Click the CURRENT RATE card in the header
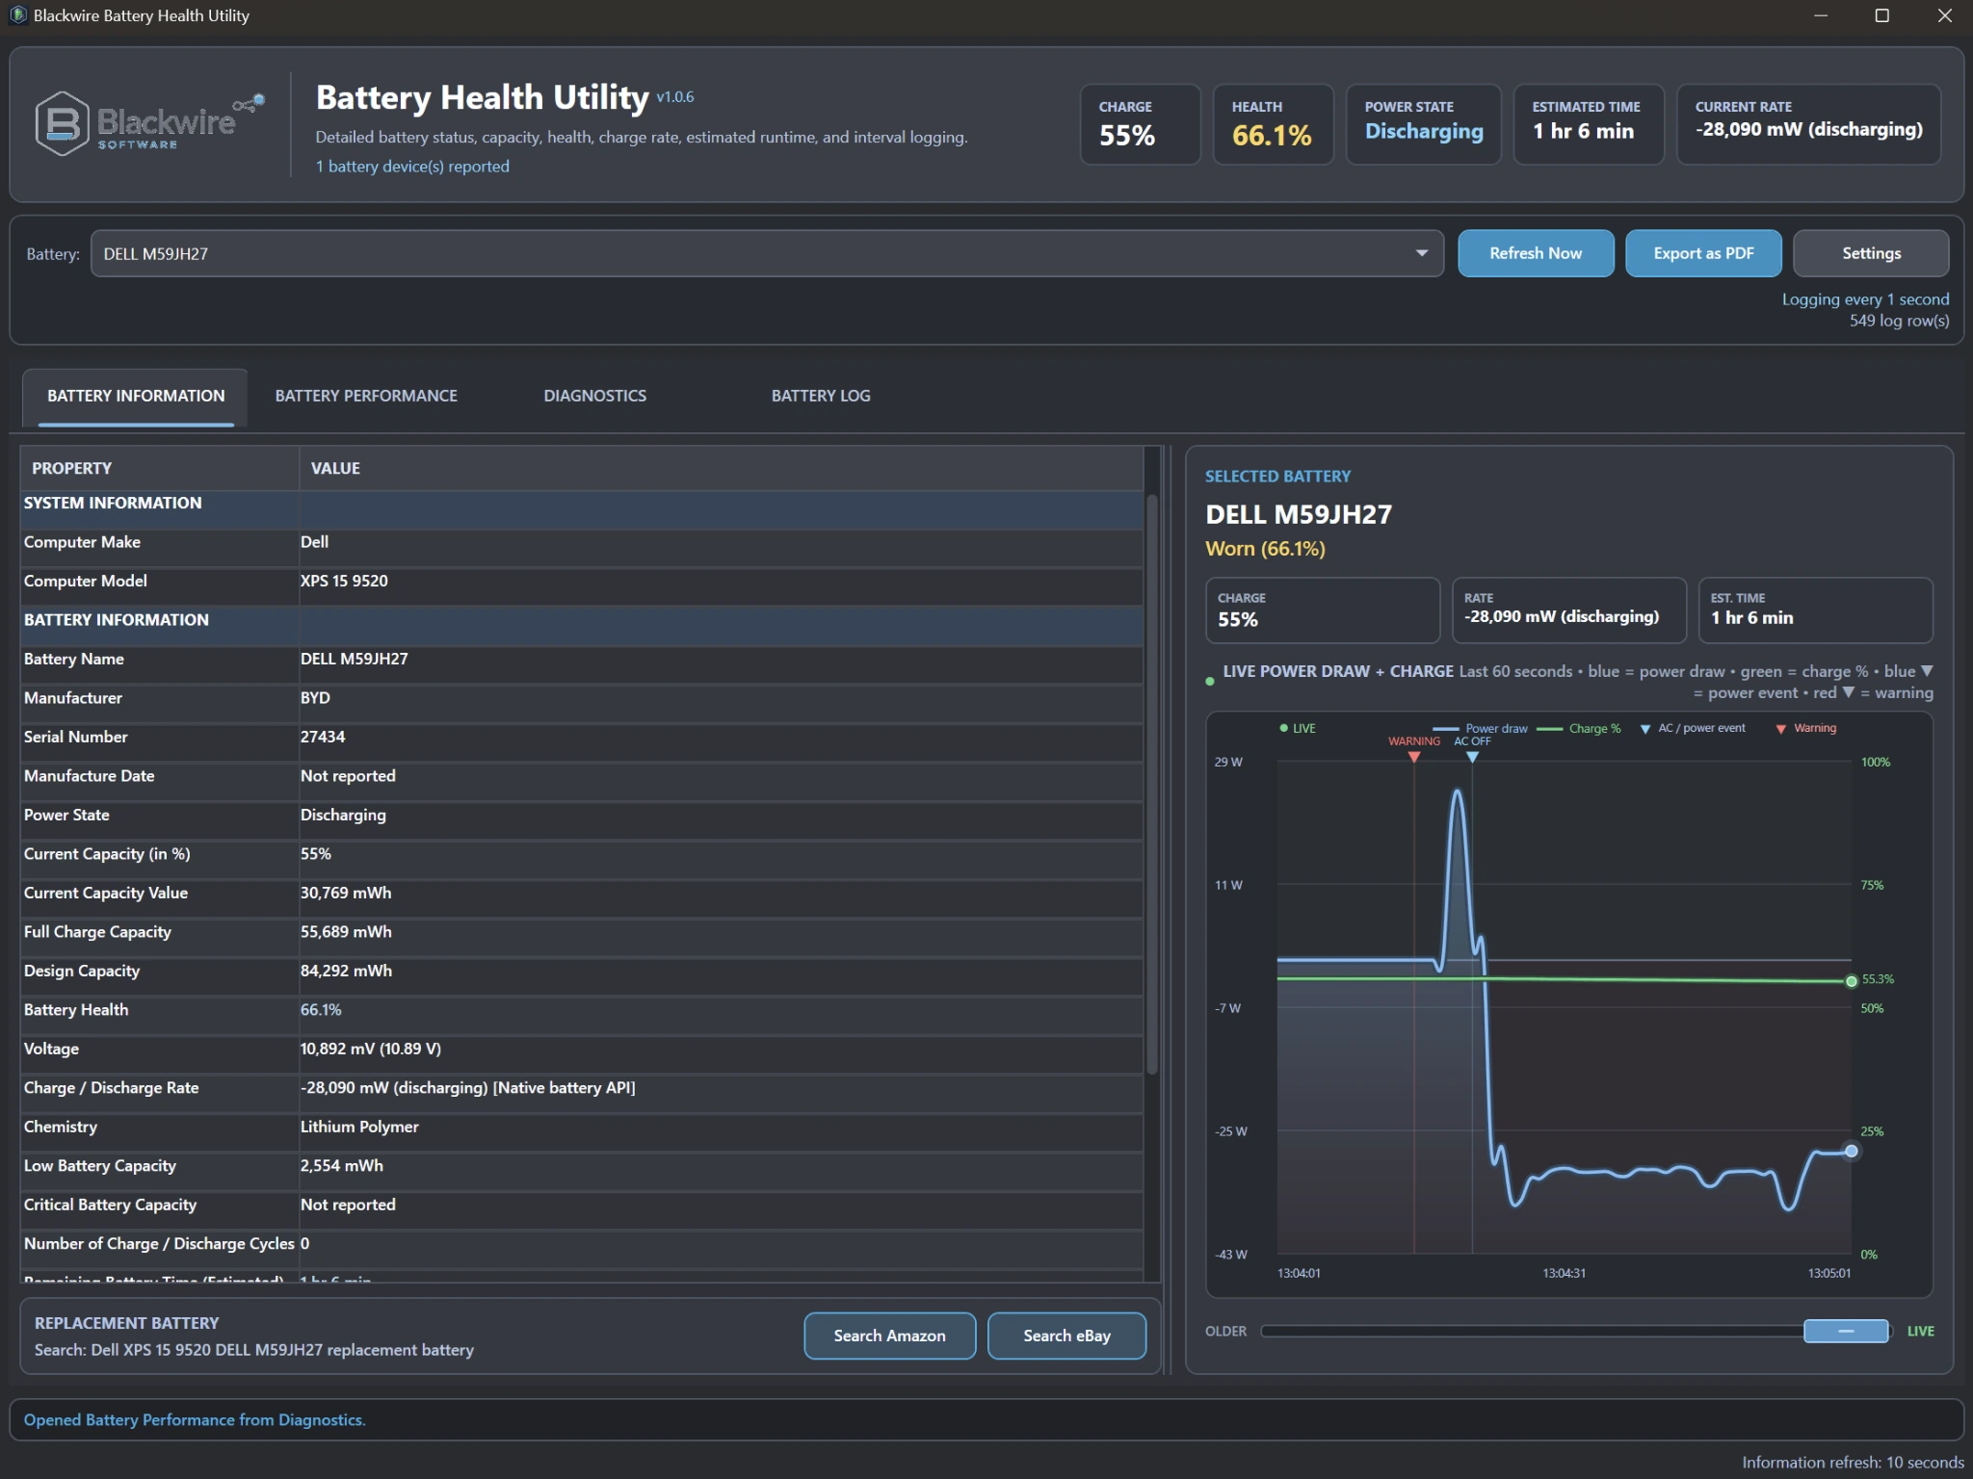Image resolution: width=1973 pixels, height=1479 pixels. click(x=1808, y=124)
